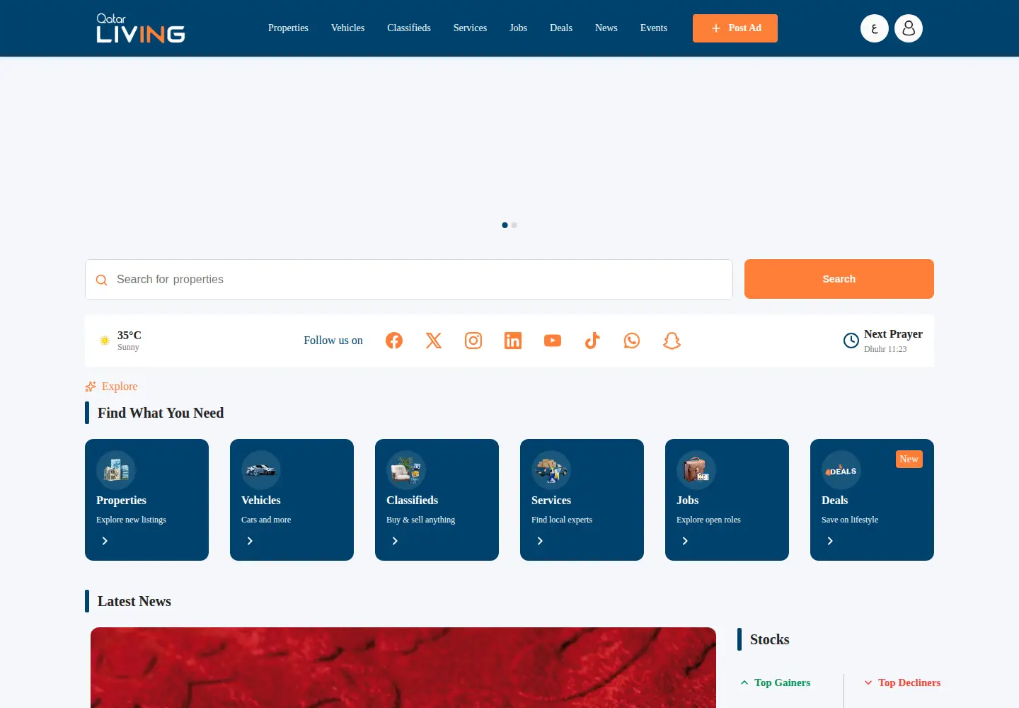Select the first banner carousel dot
Viewport: 1019px width, 708px height.
[505, 225]
